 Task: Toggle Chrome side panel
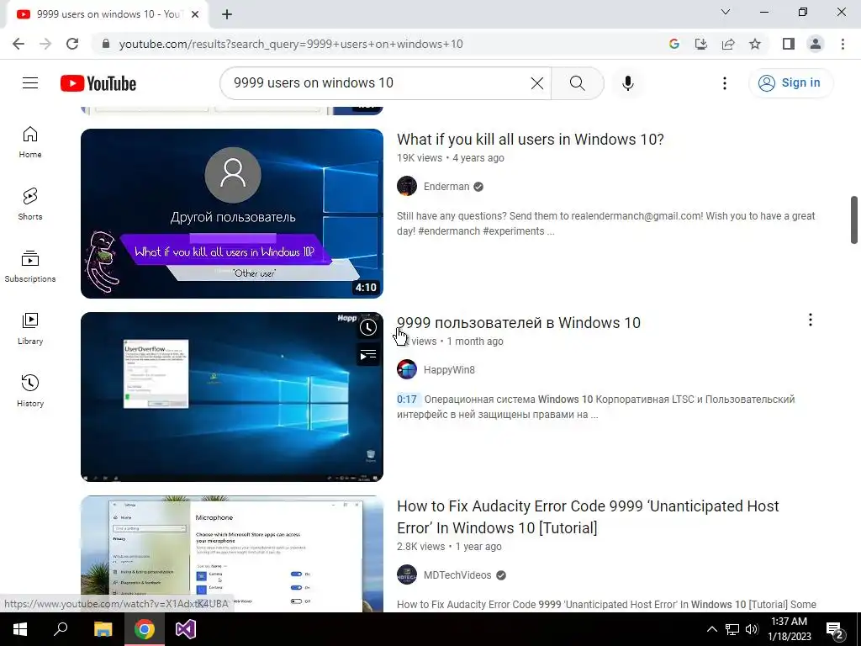(x=789, y=44)
